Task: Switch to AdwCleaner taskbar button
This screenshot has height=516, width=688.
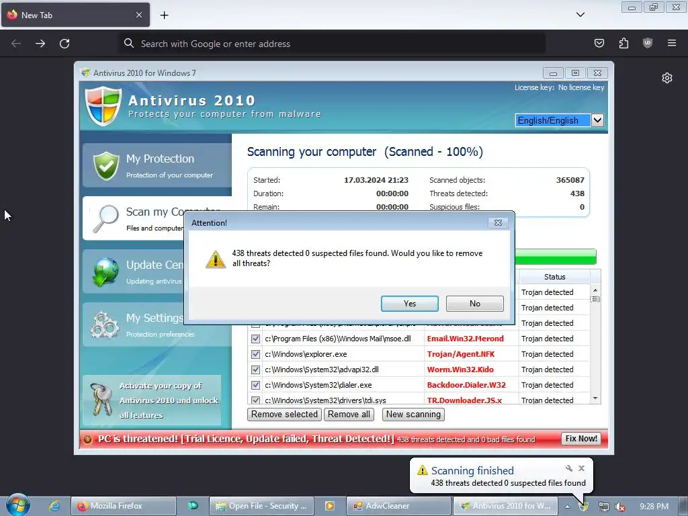Action: pyautogui.click(x=398, y=506)
